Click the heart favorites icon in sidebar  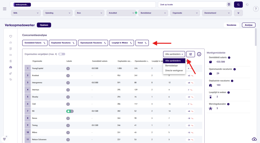(x=11, y=36)
